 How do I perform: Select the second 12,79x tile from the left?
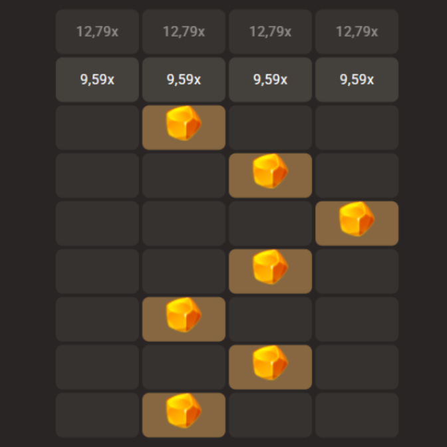tap(184, 31)
